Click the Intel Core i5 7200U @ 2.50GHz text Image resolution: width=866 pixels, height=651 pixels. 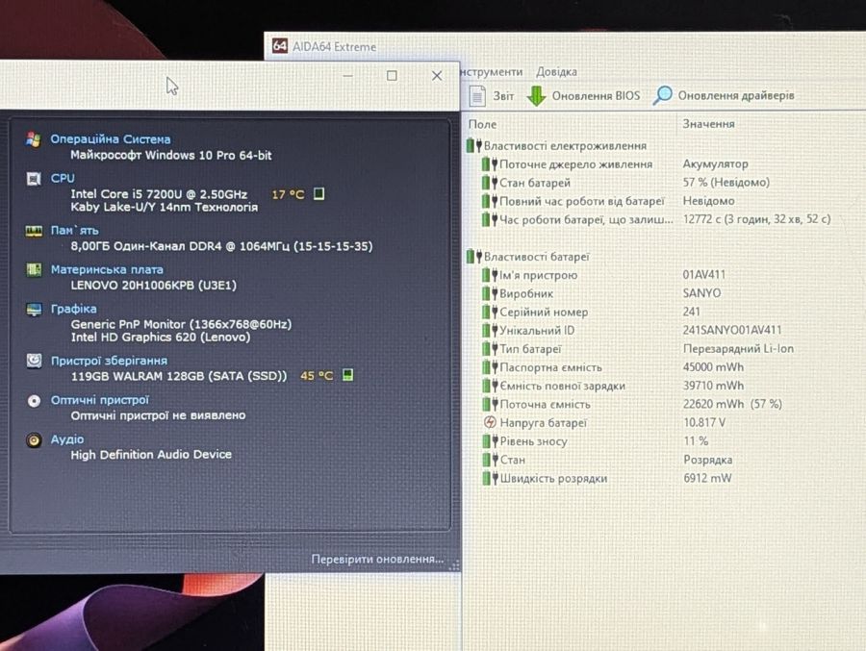point(159,194)
